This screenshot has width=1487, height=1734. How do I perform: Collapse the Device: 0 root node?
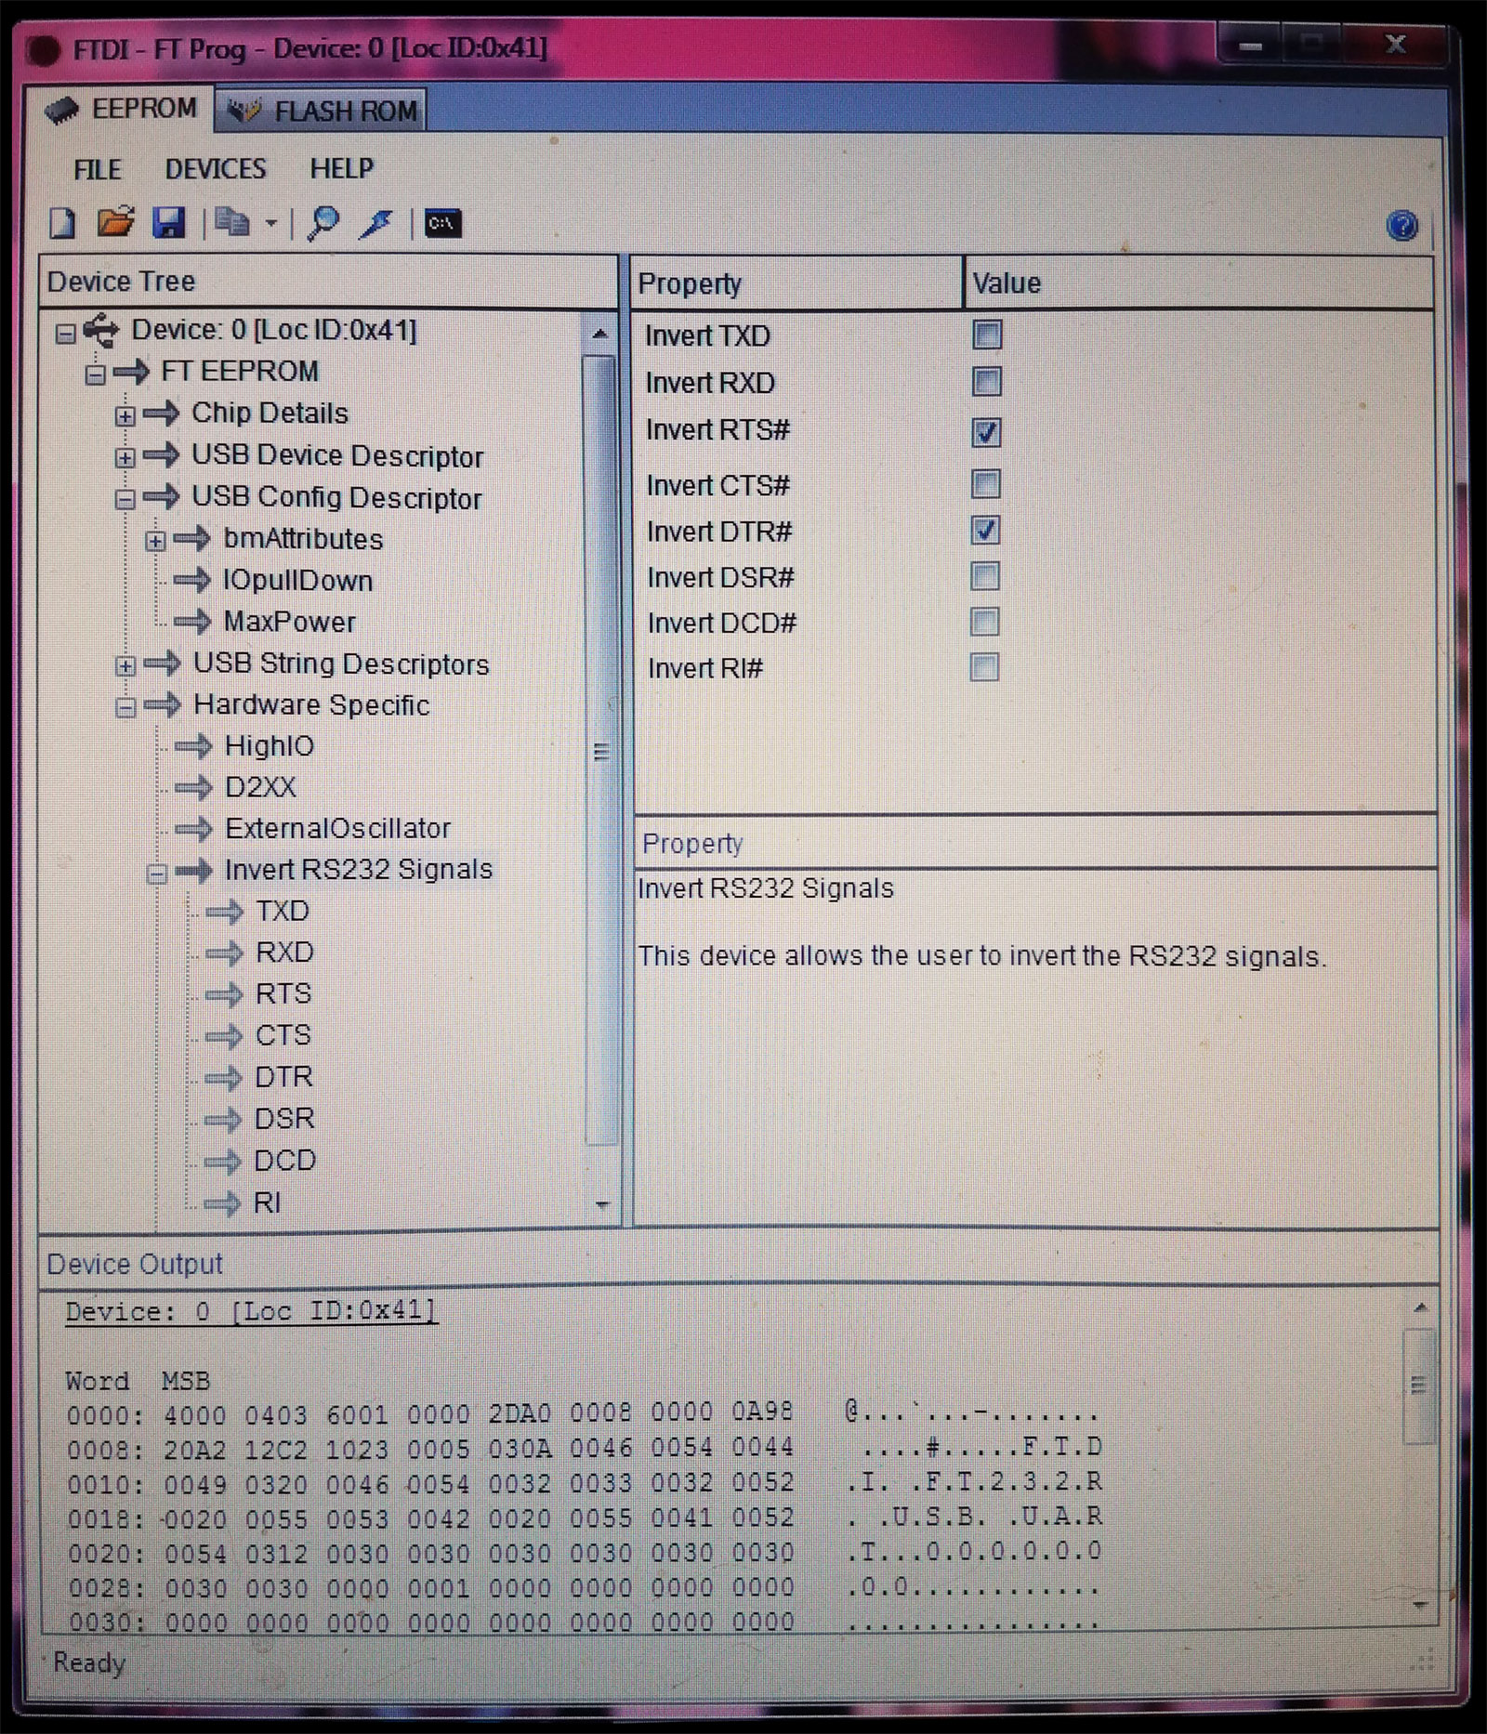pos(65,333)
